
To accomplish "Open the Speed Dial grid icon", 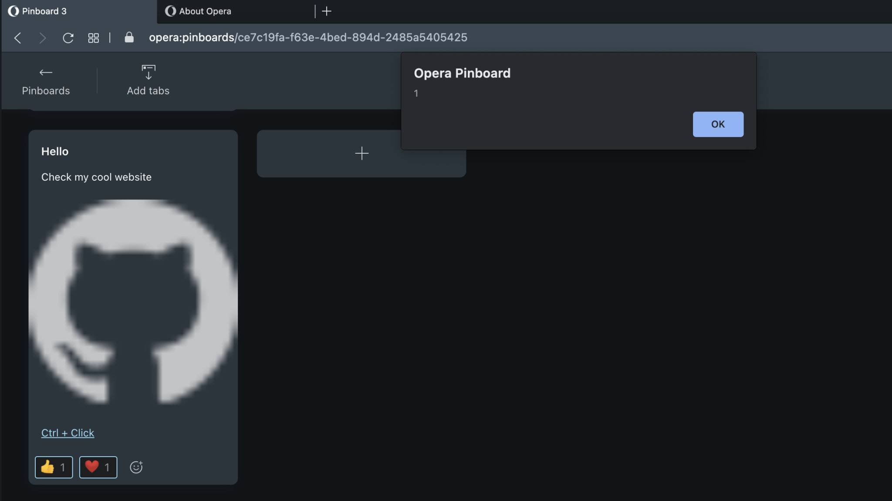I will [93, 38].
